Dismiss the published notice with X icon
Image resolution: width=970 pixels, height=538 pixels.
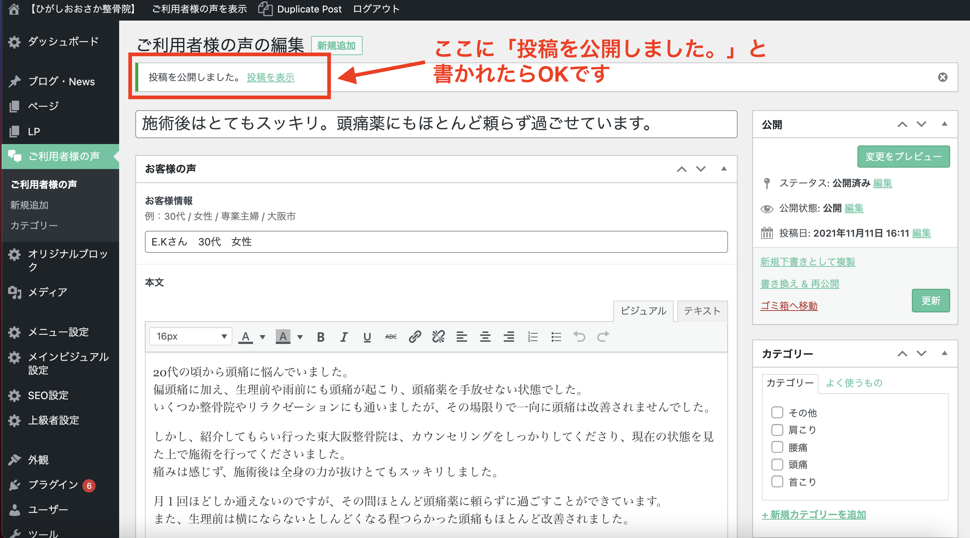pyautogui.click(x=942, y=77)
